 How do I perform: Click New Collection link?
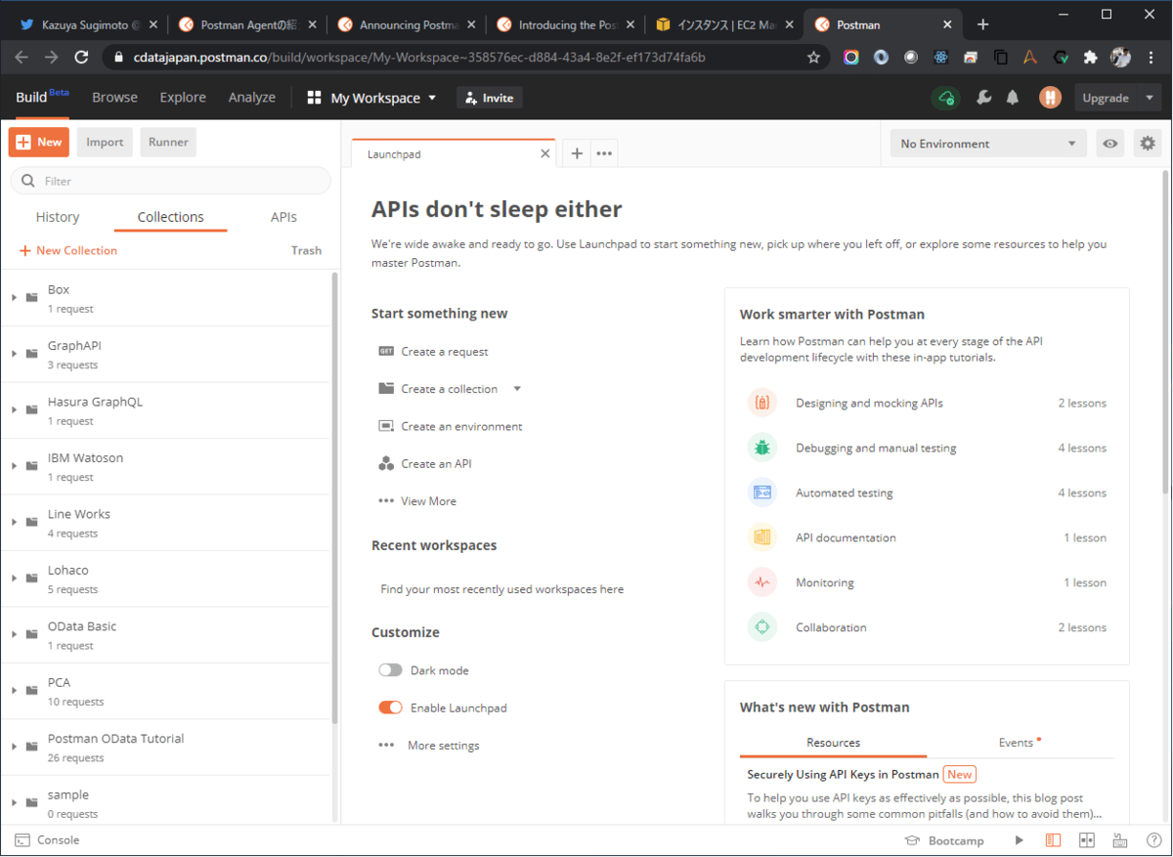pyautogui.click(x=67, y=250)
